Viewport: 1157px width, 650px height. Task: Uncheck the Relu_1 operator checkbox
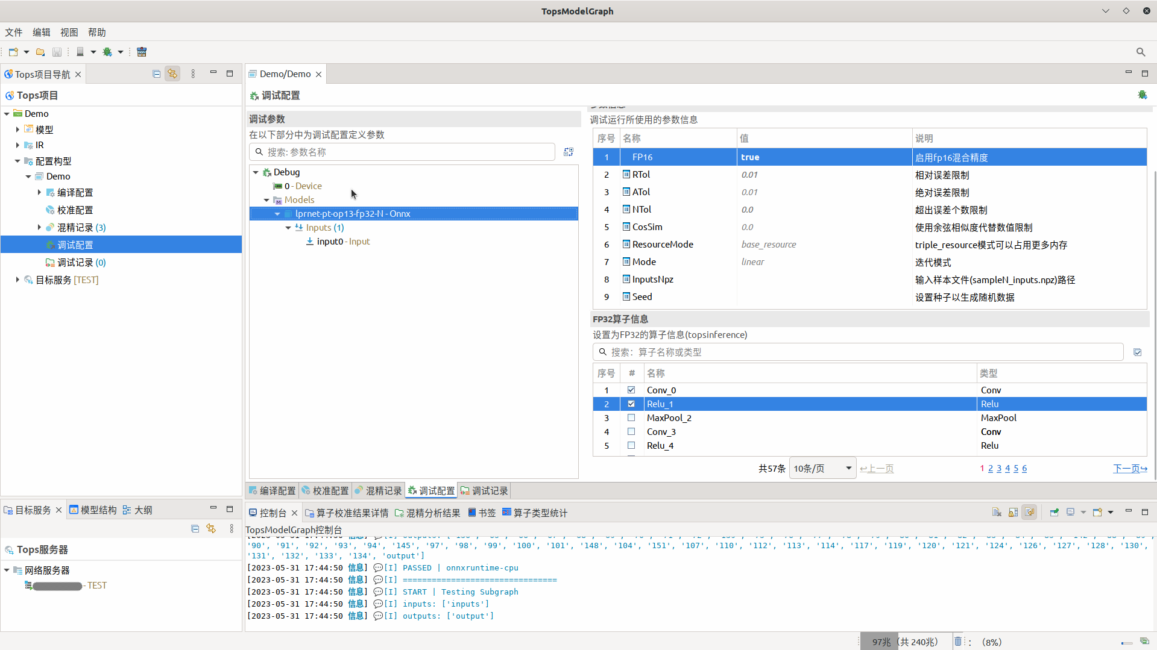(631, 404)
